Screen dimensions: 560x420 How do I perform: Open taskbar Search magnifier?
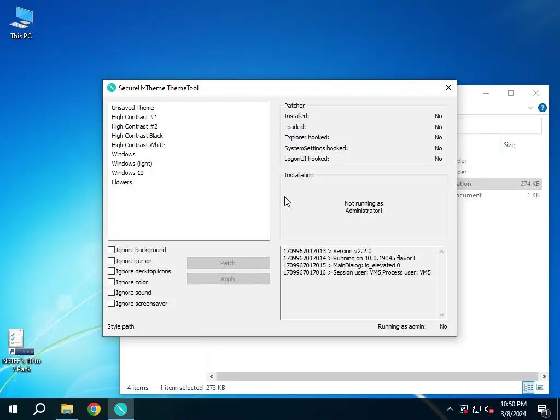(39, 409)
